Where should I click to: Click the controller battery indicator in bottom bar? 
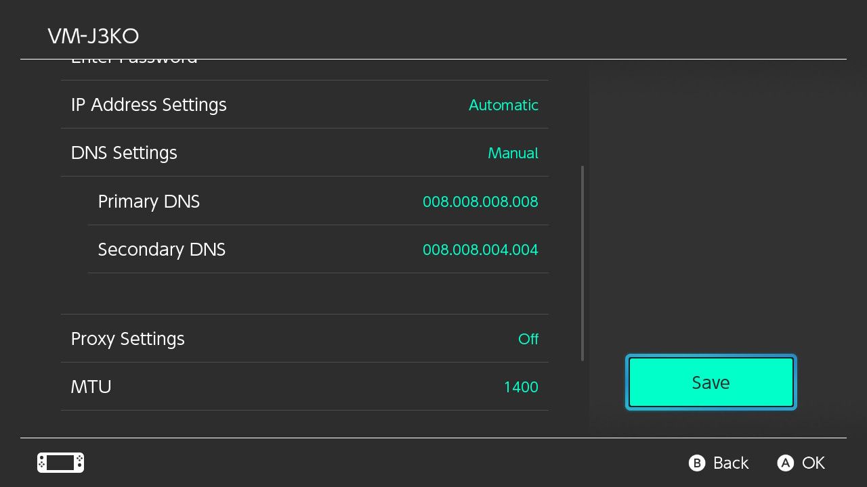click(60, 462)
